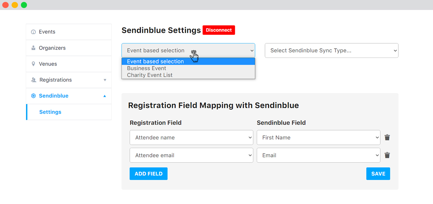This screenshot has width=433, height=204.
Task: Open the Event based selection dropdown
Action: click(188, 50)
